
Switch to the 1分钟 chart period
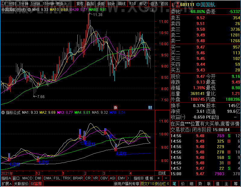click(23, 4)
